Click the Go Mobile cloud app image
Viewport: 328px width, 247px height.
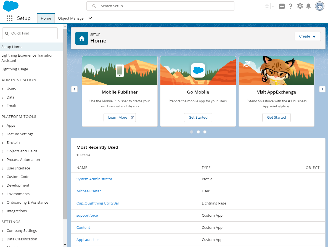[x=198, y=70]
